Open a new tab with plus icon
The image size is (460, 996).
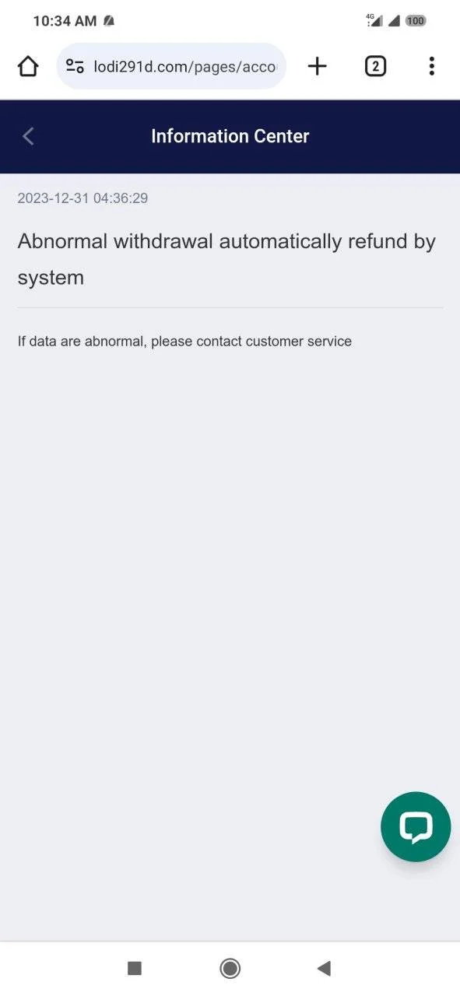317,66
